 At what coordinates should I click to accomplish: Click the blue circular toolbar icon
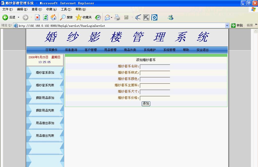coord(154,17)
